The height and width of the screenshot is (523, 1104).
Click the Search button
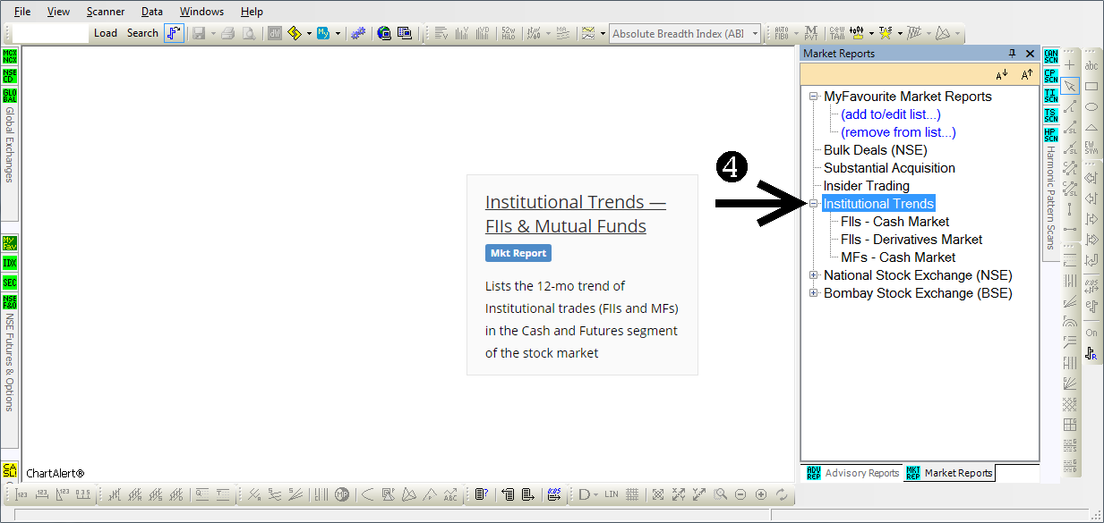click(142, 33)
